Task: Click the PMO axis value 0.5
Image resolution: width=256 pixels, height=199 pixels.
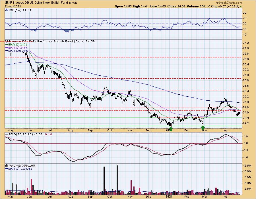Action: [246, 136]
